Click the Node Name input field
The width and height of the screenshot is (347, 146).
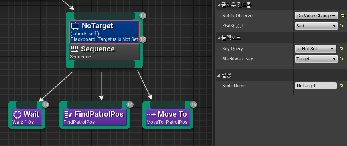tap(315, 86)
